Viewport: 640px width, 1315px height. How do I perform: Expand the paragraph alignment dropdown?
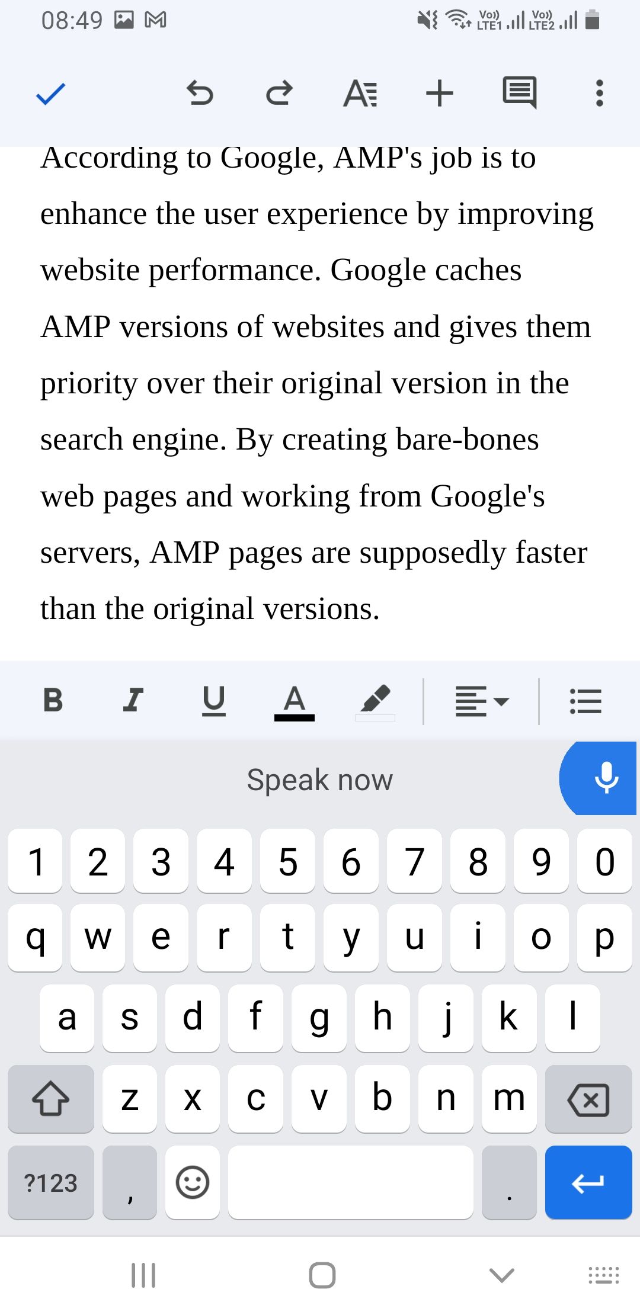[482, 701]
